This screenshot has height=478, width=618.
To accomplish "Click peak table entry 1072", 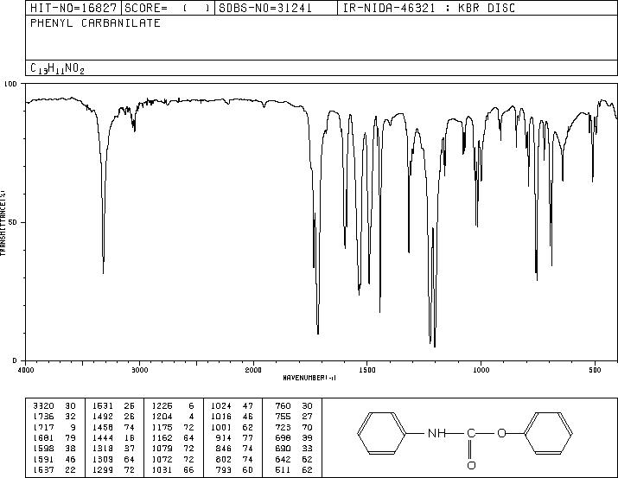I will point(162,460).
